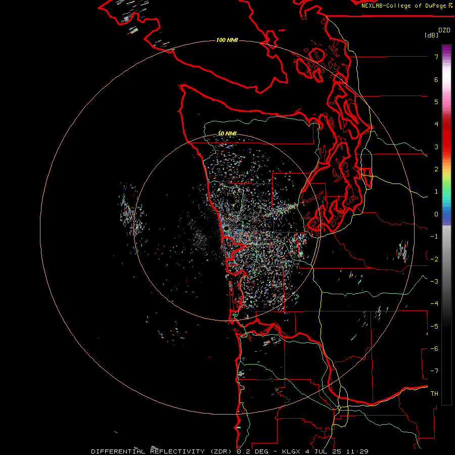Click the 50 NMI range ring label
This screenshot has width=455, height=455.
pyautogui.click(x=227, y=133)
